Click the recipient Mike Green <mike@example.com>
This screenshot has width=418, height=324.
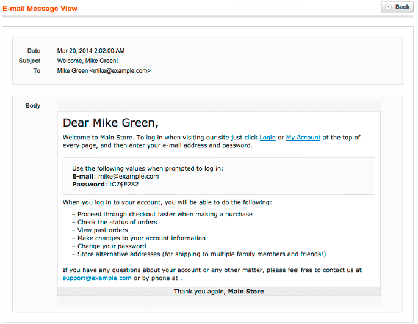[x=104, y=71]
